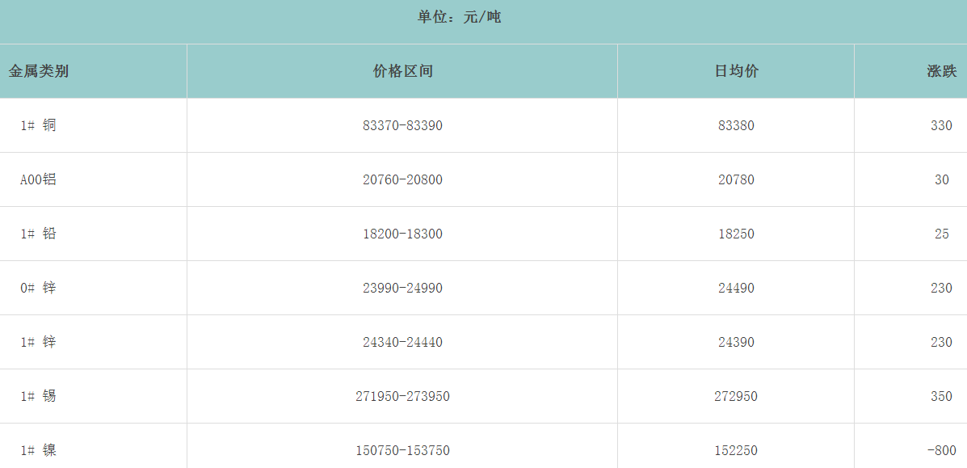Select the 330 change value for copper
The image size is (967, 468).
(x=941, y=125)
